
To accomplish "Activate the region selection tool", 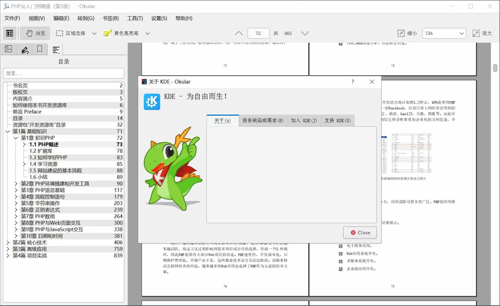I will coord(71,34).
